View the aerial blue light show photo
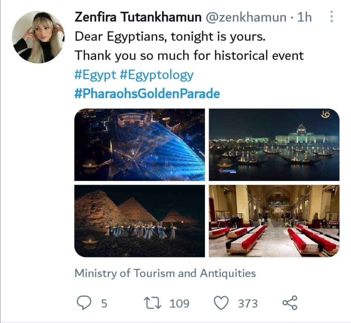Viewport: 351px width, 323px height. tap(140, 145)
